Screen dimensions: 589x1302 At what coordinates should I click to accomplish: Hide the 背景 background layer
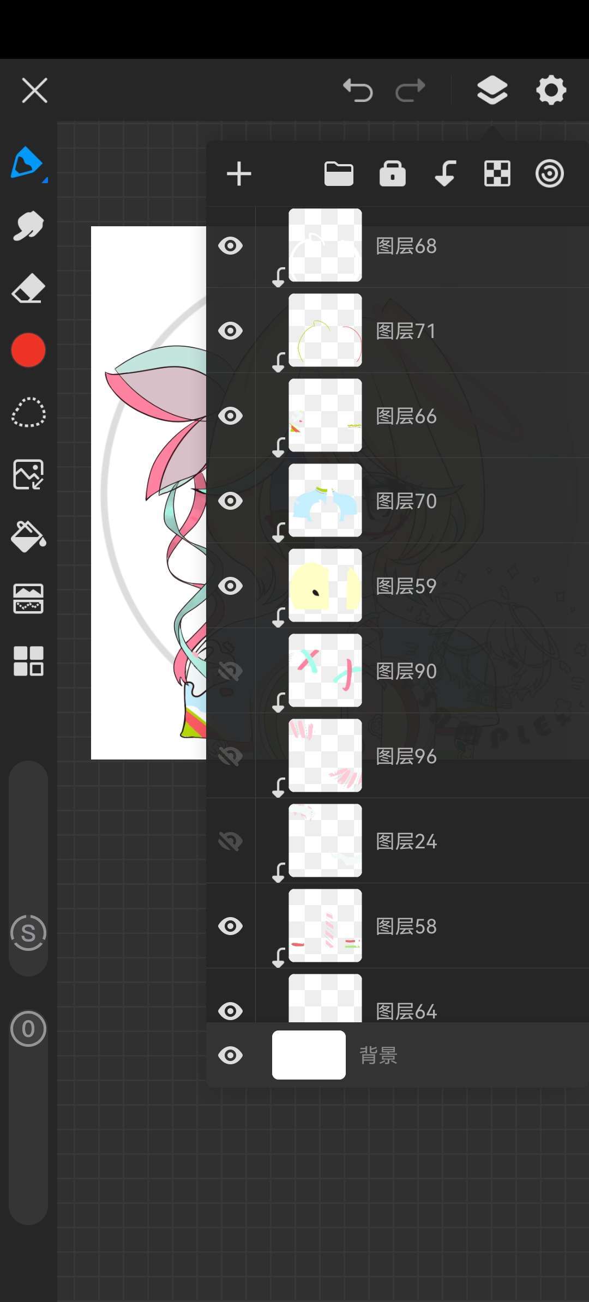230,1055
